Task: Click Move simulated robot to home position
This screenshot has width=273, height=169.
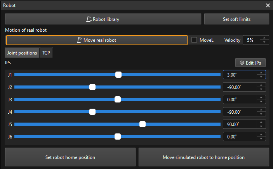Action: (x=203, y=157)
